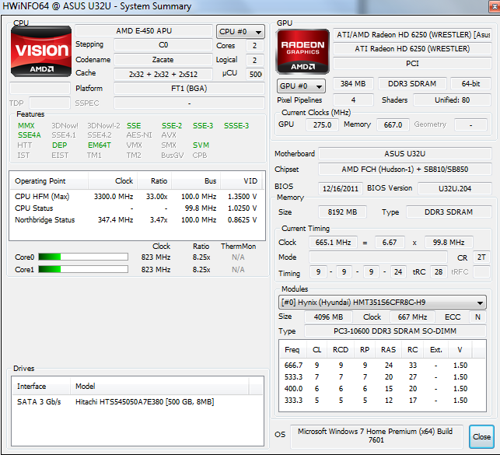500x455 pixels.
Task: Open the GPU #0 selector dropdown
Action: click(x=301, y=86)
